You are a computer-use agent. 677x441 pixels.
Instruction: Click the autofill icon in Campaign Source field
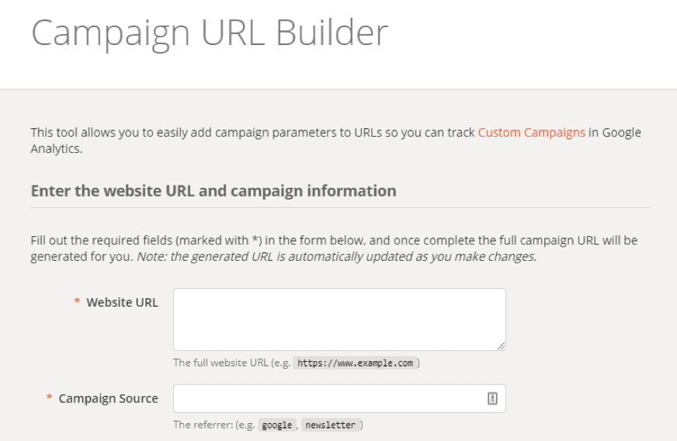(x=492, y=398)
